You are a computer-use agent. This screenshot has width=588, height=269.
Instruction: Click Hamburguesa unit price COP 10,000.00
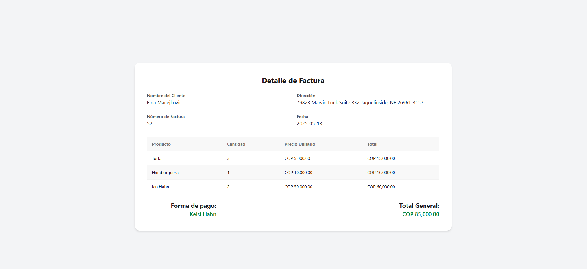click(x=298, y=173)
